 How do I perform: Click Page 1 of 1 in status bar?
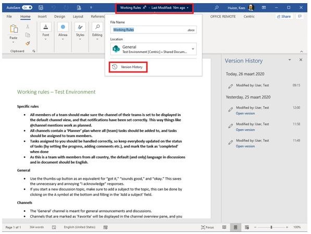click(13, 227)
